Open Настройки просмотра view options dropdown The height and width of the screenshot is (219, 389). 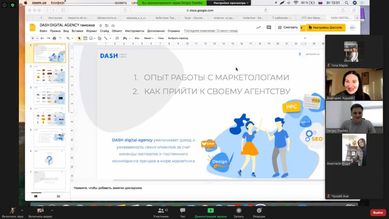231,3
